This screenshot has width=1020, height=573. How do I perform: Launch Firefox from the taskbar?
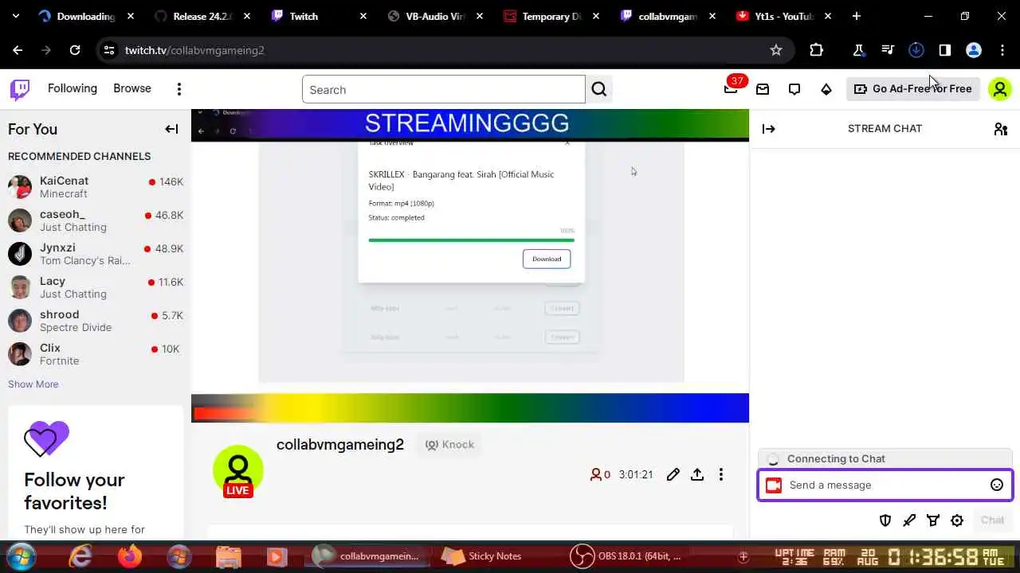pyautogui.click(x=130, y=556)
